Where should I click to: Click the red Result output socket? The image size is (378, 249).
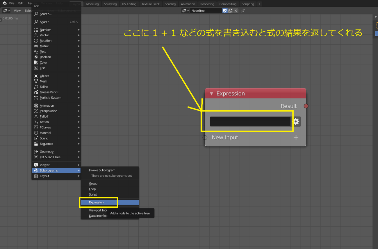[306, 106]
